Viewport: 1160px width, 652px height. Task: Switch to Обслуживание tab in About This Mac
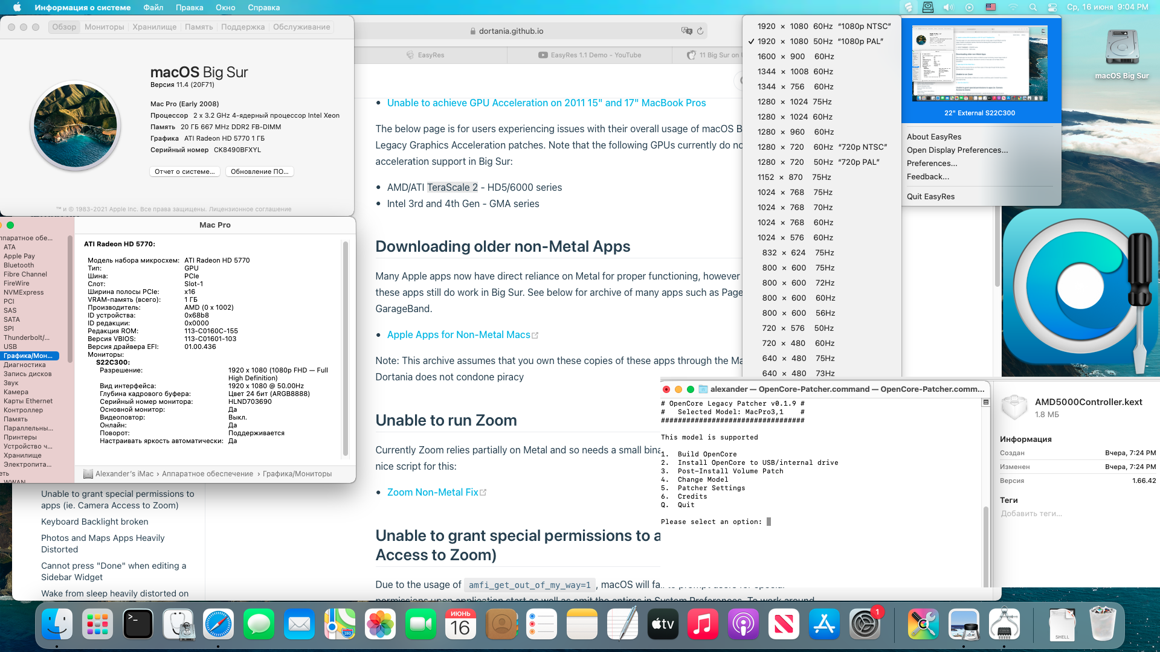[301, 27]
